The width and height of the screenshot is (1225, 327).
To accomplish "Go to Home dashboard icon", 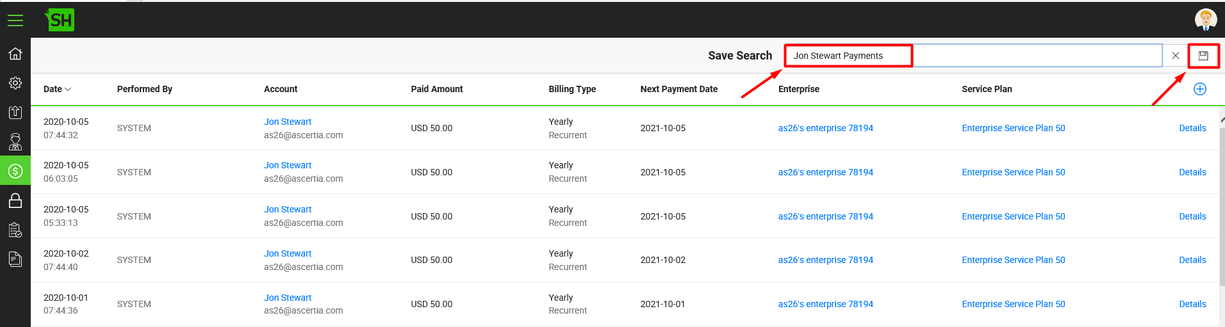I will (x=15, y=54).
